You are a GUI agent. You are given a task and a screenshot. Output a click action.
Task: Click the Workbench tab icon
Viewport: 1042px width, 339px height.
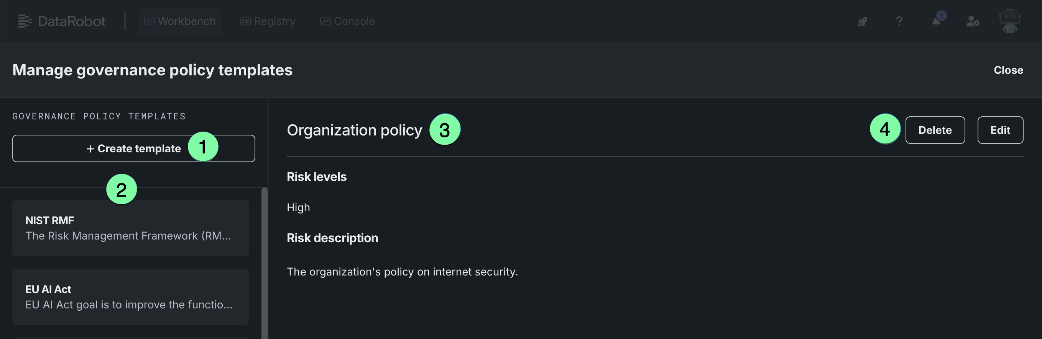click(149, 21)
